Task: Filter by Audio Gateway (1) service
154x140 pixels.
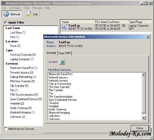Action: [x=21, y=108]
